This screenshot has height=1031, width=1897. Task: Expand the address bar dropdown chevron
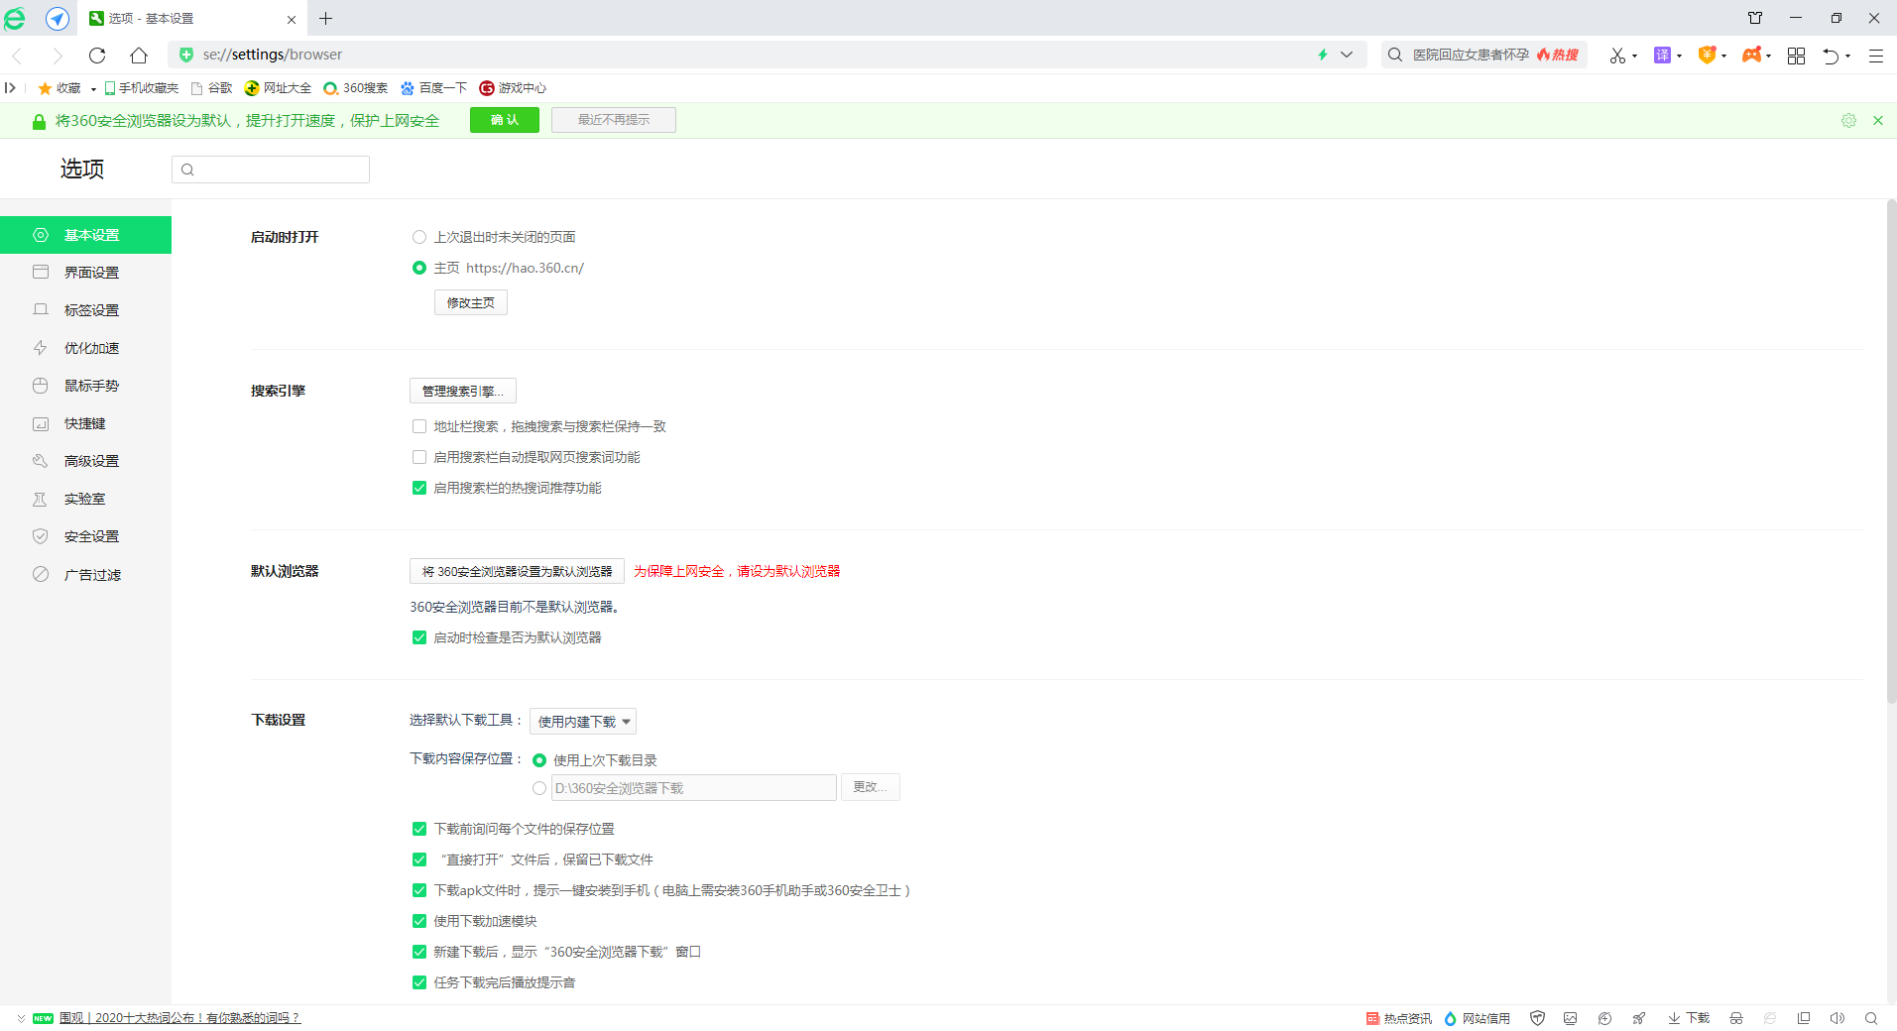pyautogui.click(x=1347, y=55)
